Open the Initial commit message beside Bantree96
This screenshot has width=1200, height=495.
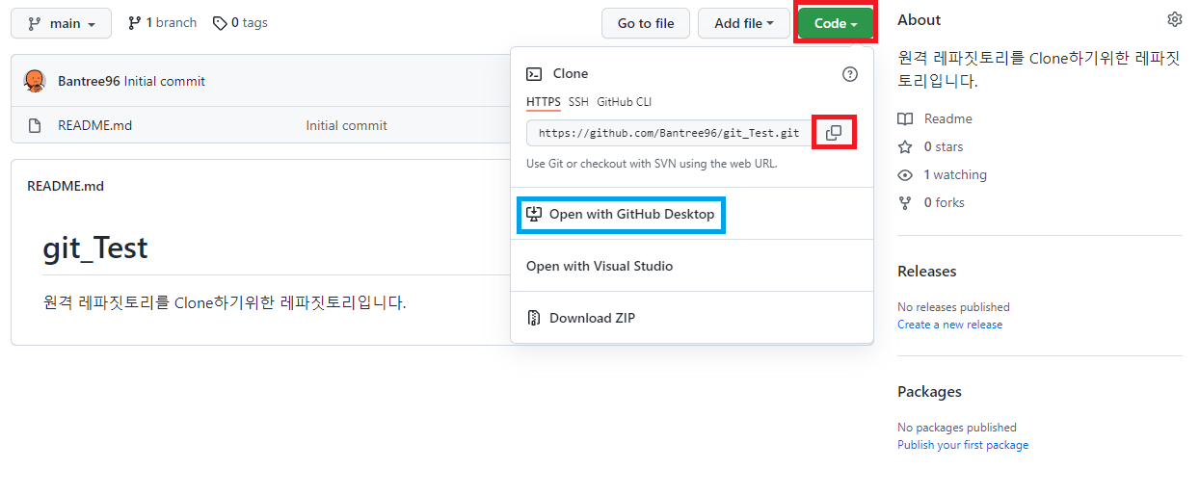(165, 81)
